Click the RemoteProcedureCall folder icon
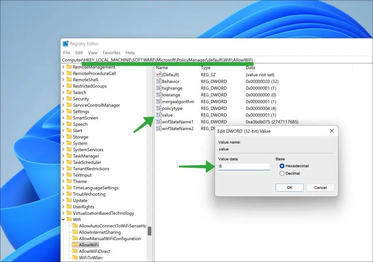The height and width of the screenshot is (262, 373). (x=69, y=73)
